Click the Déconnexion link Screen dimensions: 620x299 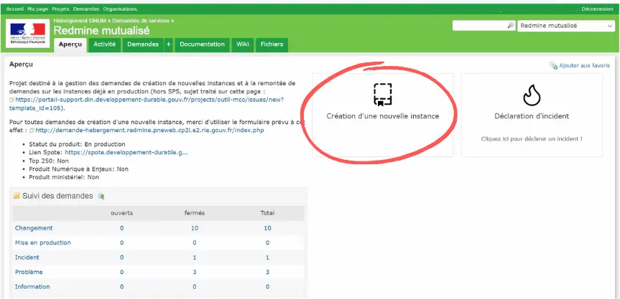[x=597, y=9]
